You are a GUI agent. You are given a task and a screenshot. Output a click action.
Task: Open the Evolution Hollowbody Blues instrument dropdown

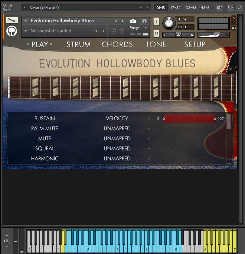(x=26, y=21)
